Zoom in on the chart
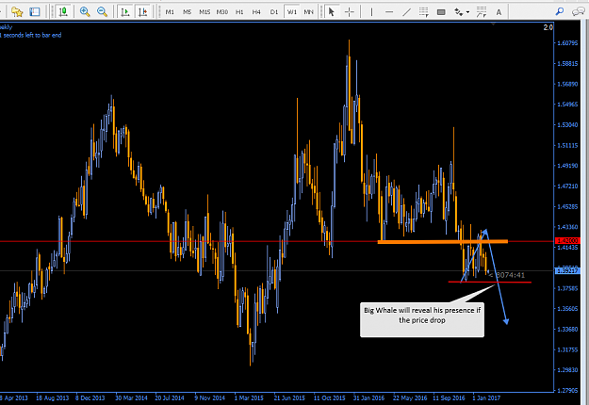The height and width of the screenshot is (405, 589). point(85,12)
